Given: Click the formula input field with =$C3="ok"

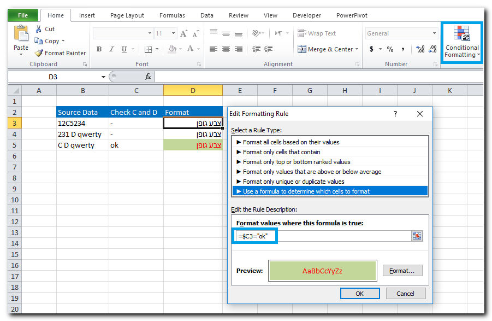Looking at the screenshot, I should click(322, 236).
